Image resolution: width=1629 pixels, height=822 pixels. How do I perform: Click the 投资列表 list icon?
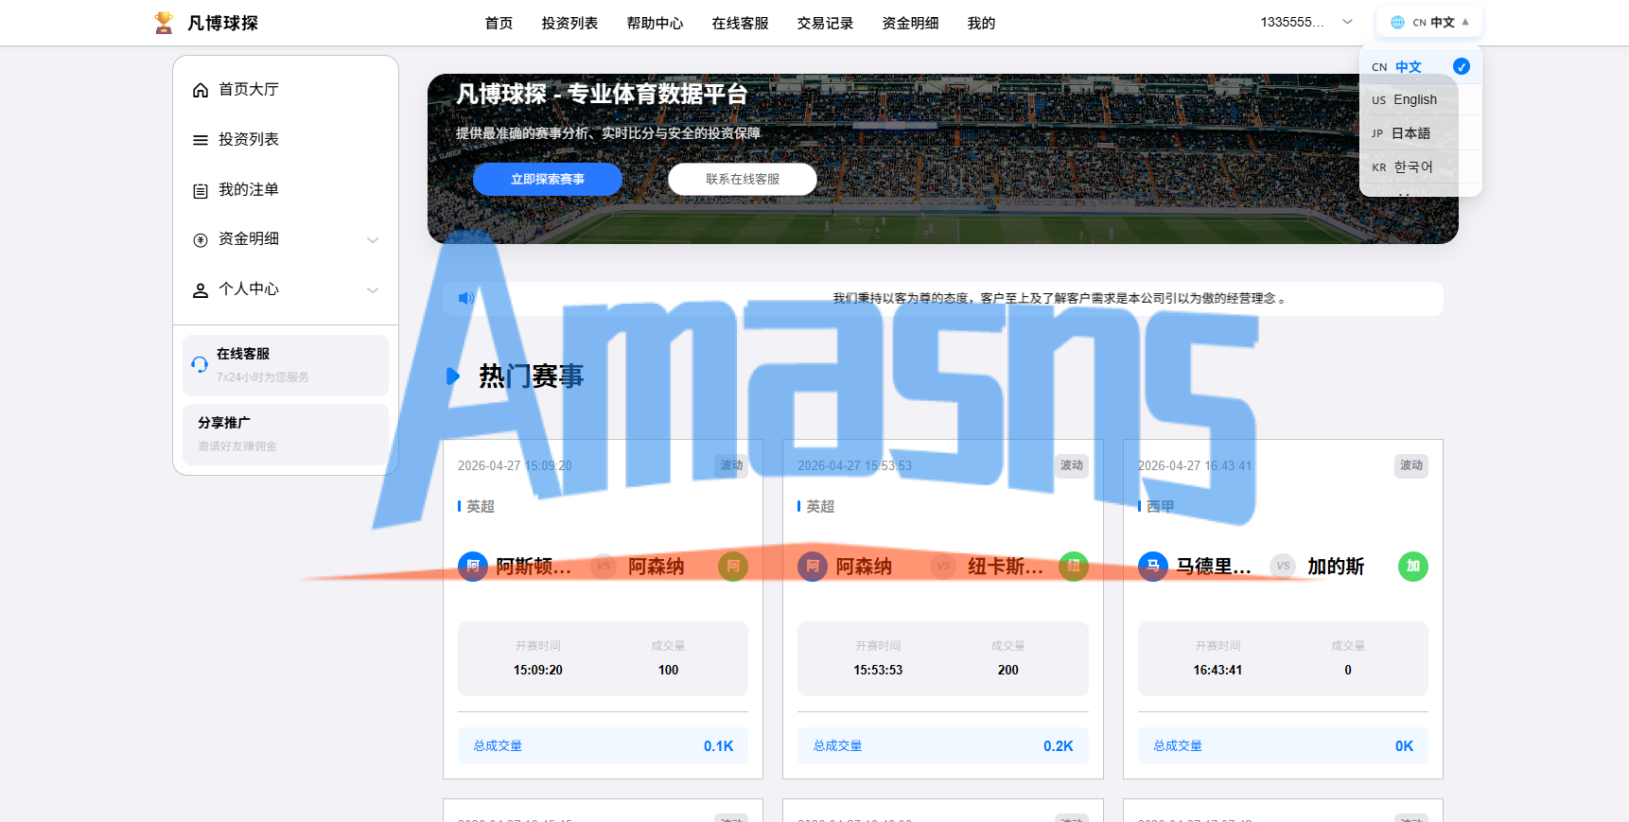[201, 140]
